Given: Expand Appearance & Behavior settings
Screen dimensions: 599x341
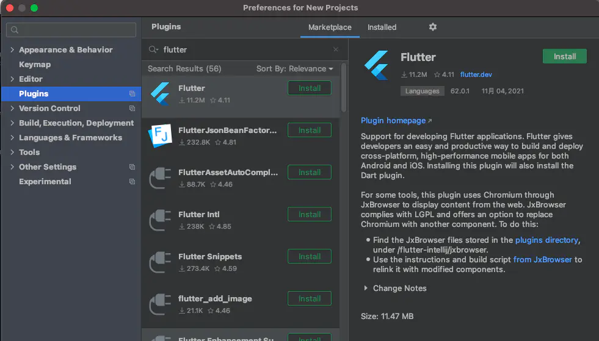Looking at the screenshot, I should coord(12,49).
